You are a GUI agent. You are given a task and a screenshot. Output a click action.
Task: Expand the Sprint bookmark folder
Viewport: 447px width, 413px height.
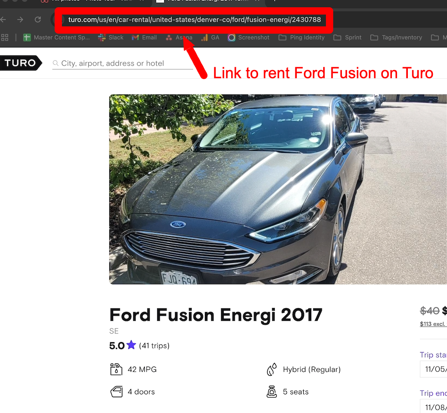347,38
